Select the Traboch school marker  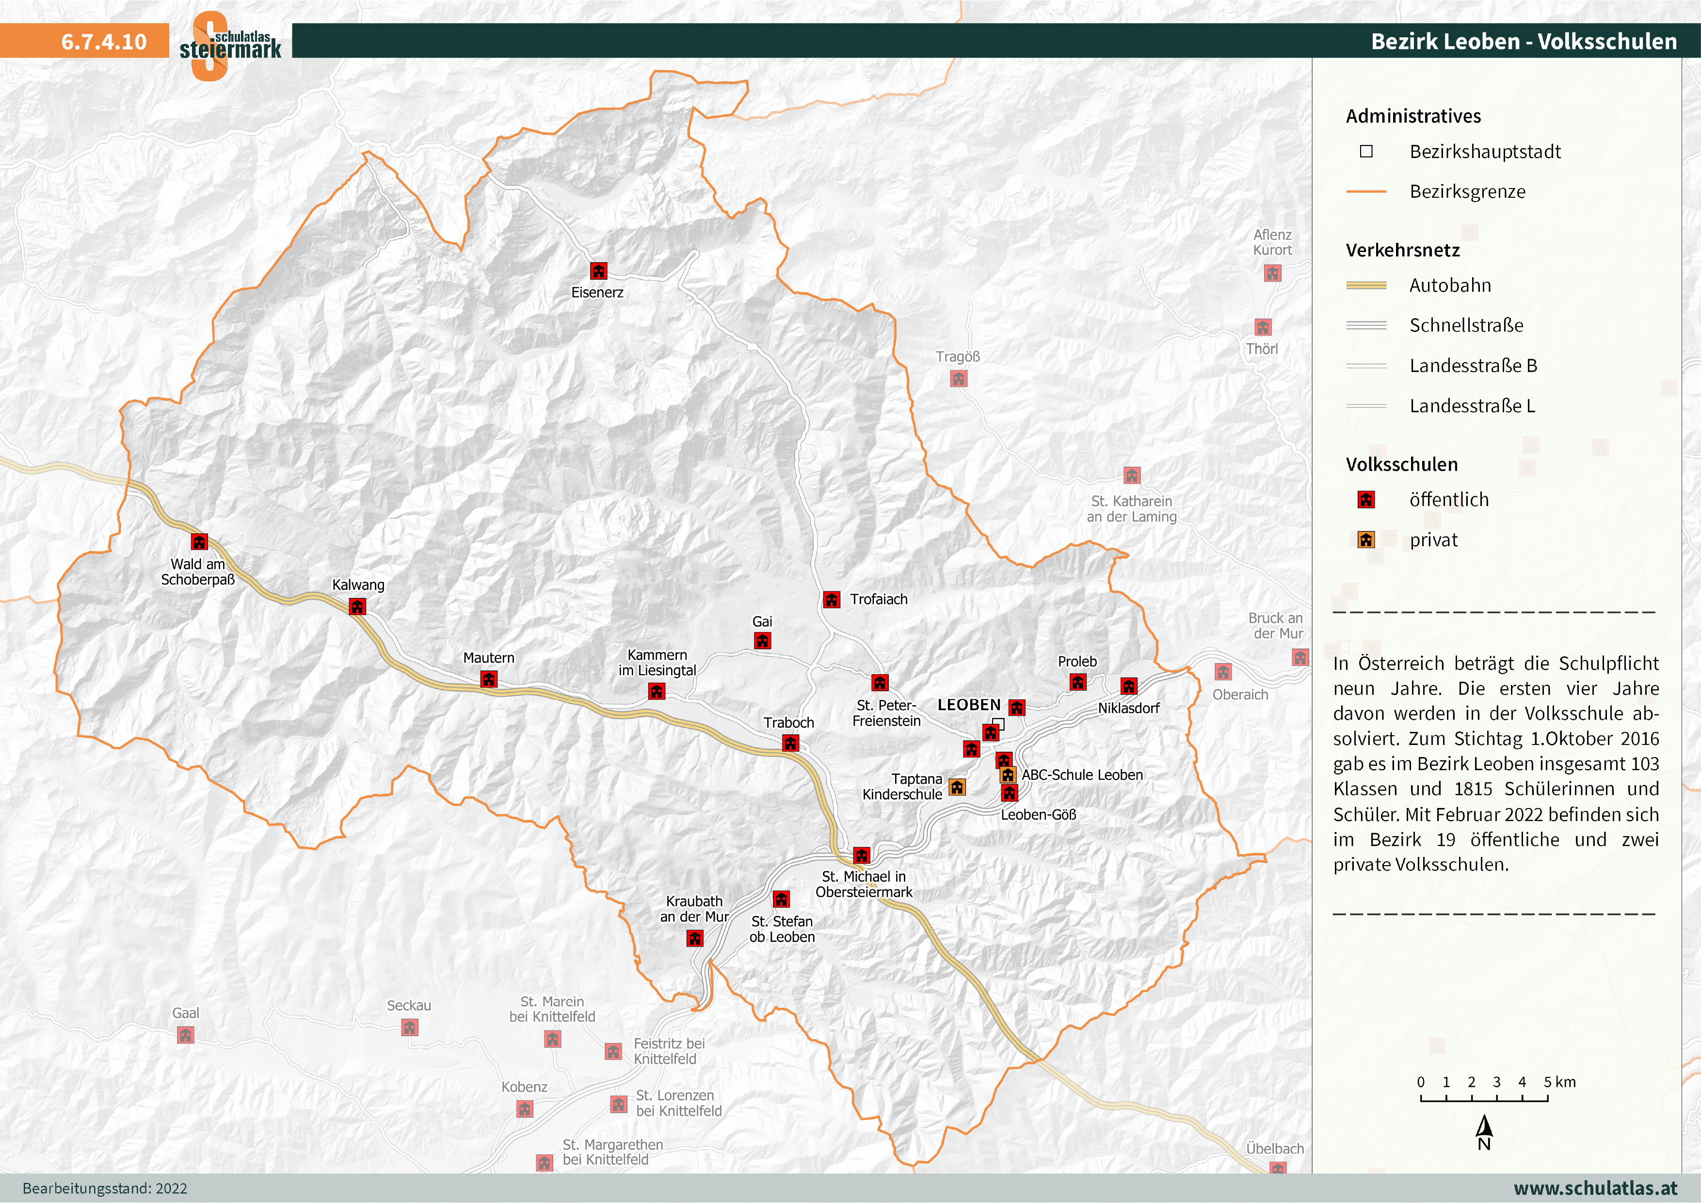tap(790, 743)
